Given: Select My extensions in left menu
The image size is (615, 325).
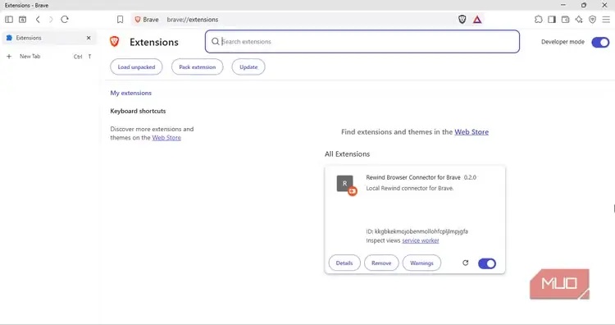Looking at the screenshot, I should click(130, 93).
